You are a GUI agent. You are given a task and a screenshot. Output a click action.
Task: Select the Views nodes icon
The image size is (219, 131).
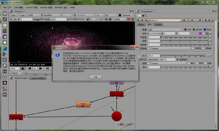pyautogui.click(x=5, y=71)
